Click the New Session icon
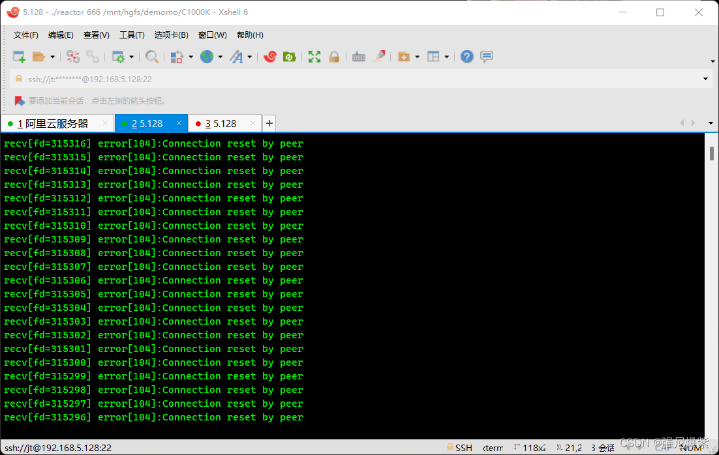This screenshot has height=455, width=719. pyautogui.click(x=19, y=57)
